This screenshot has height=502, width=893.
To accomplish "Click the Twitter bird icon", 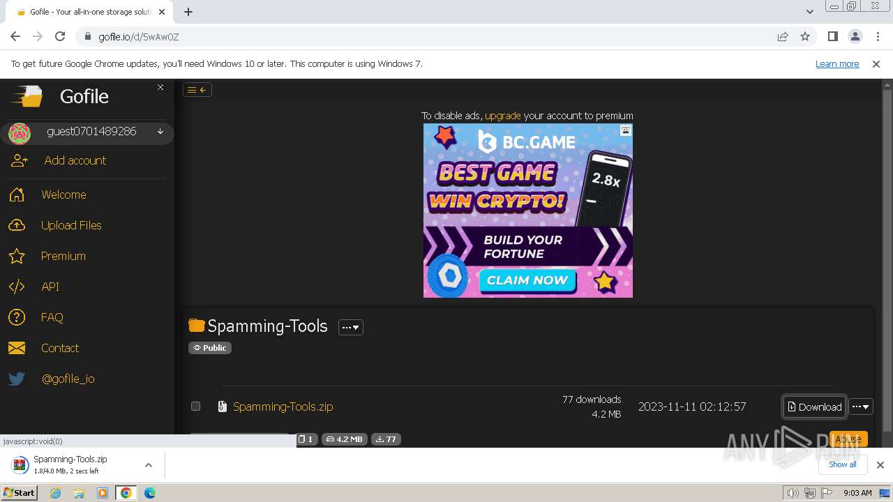I will pyautogui.click(x=17, y=379).
